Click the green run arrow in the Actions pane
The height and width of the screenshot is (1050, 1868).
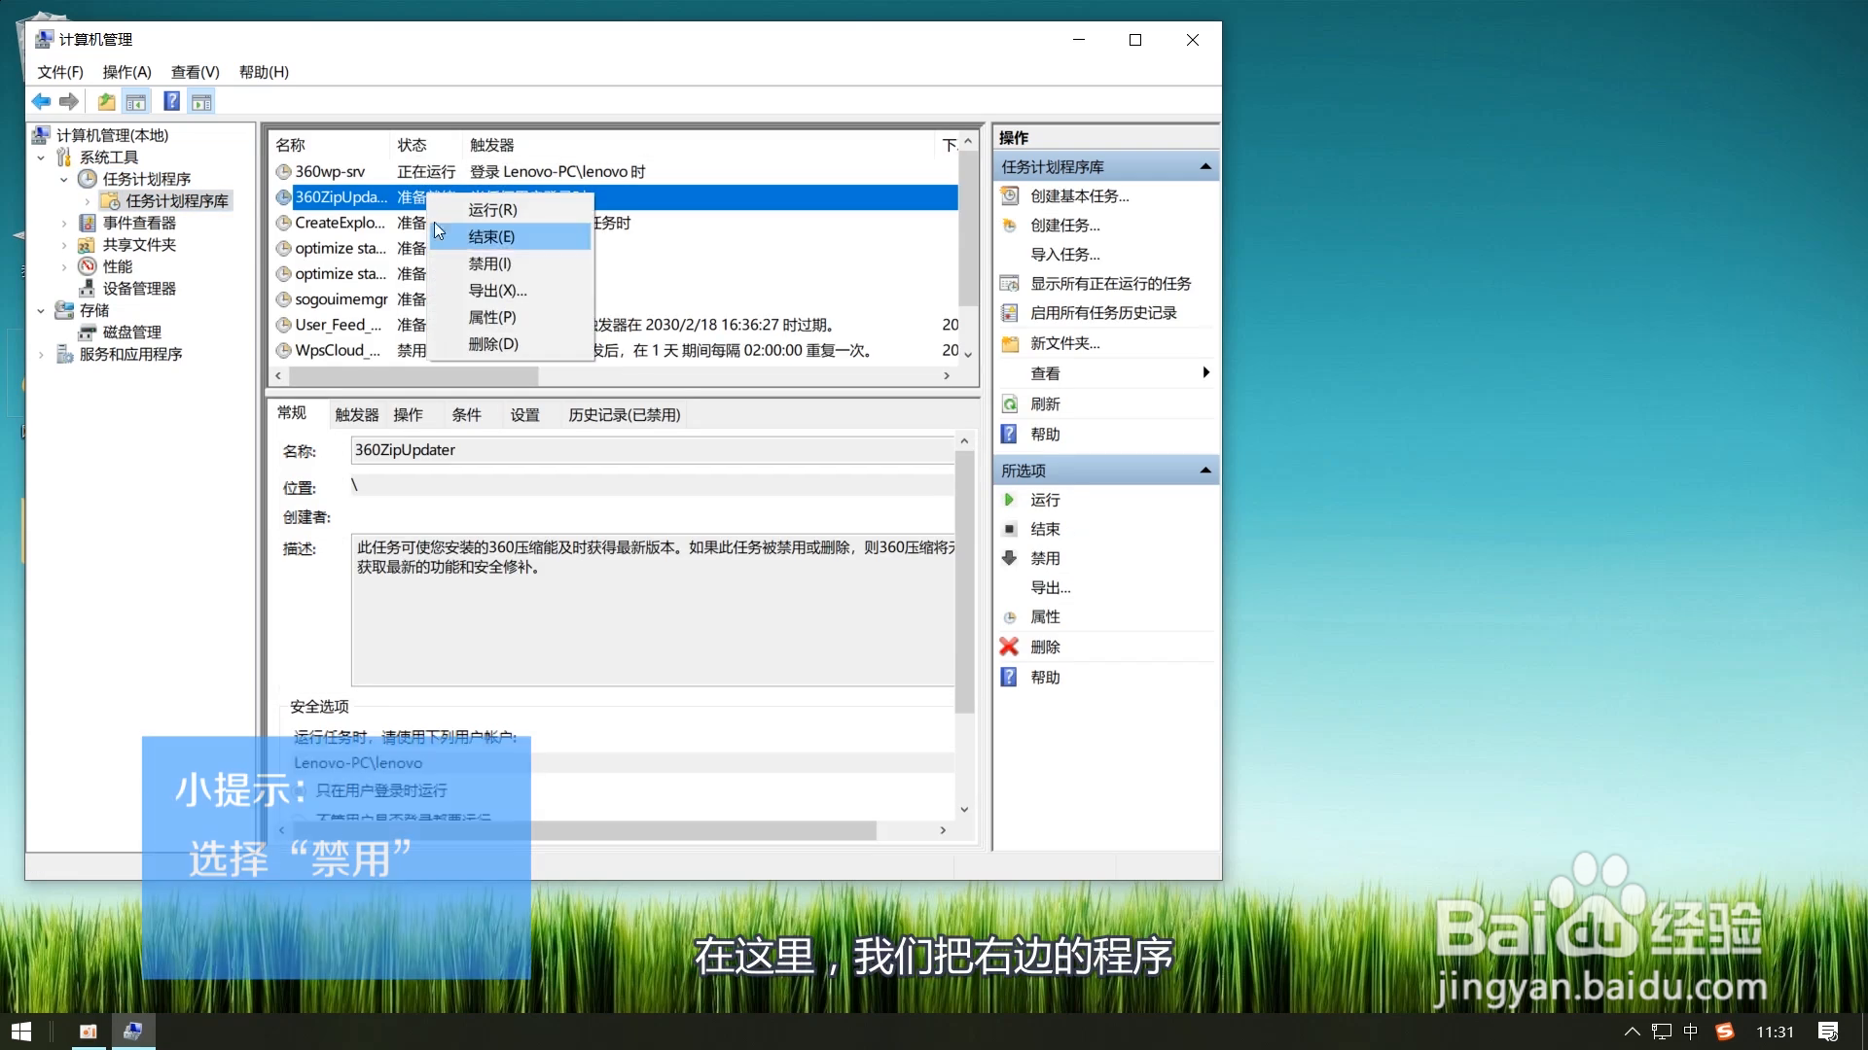1009,500
